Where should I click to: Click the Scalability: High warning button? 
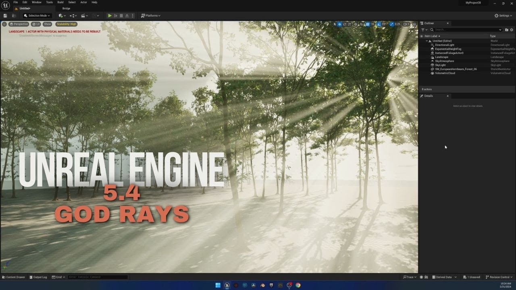pos(67,24)
